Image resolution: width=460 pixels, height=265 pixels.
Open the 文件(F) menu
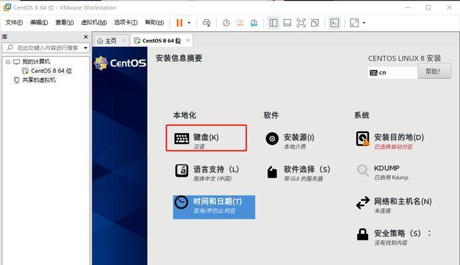[x=14, y=23]
